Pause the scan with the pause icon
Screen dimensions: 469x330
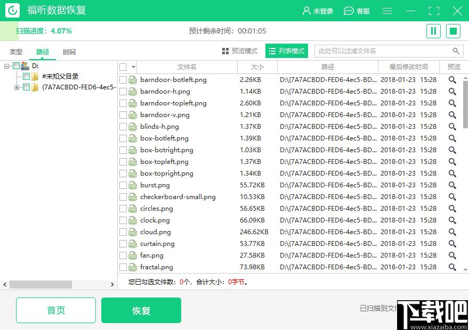pos(433,31)
